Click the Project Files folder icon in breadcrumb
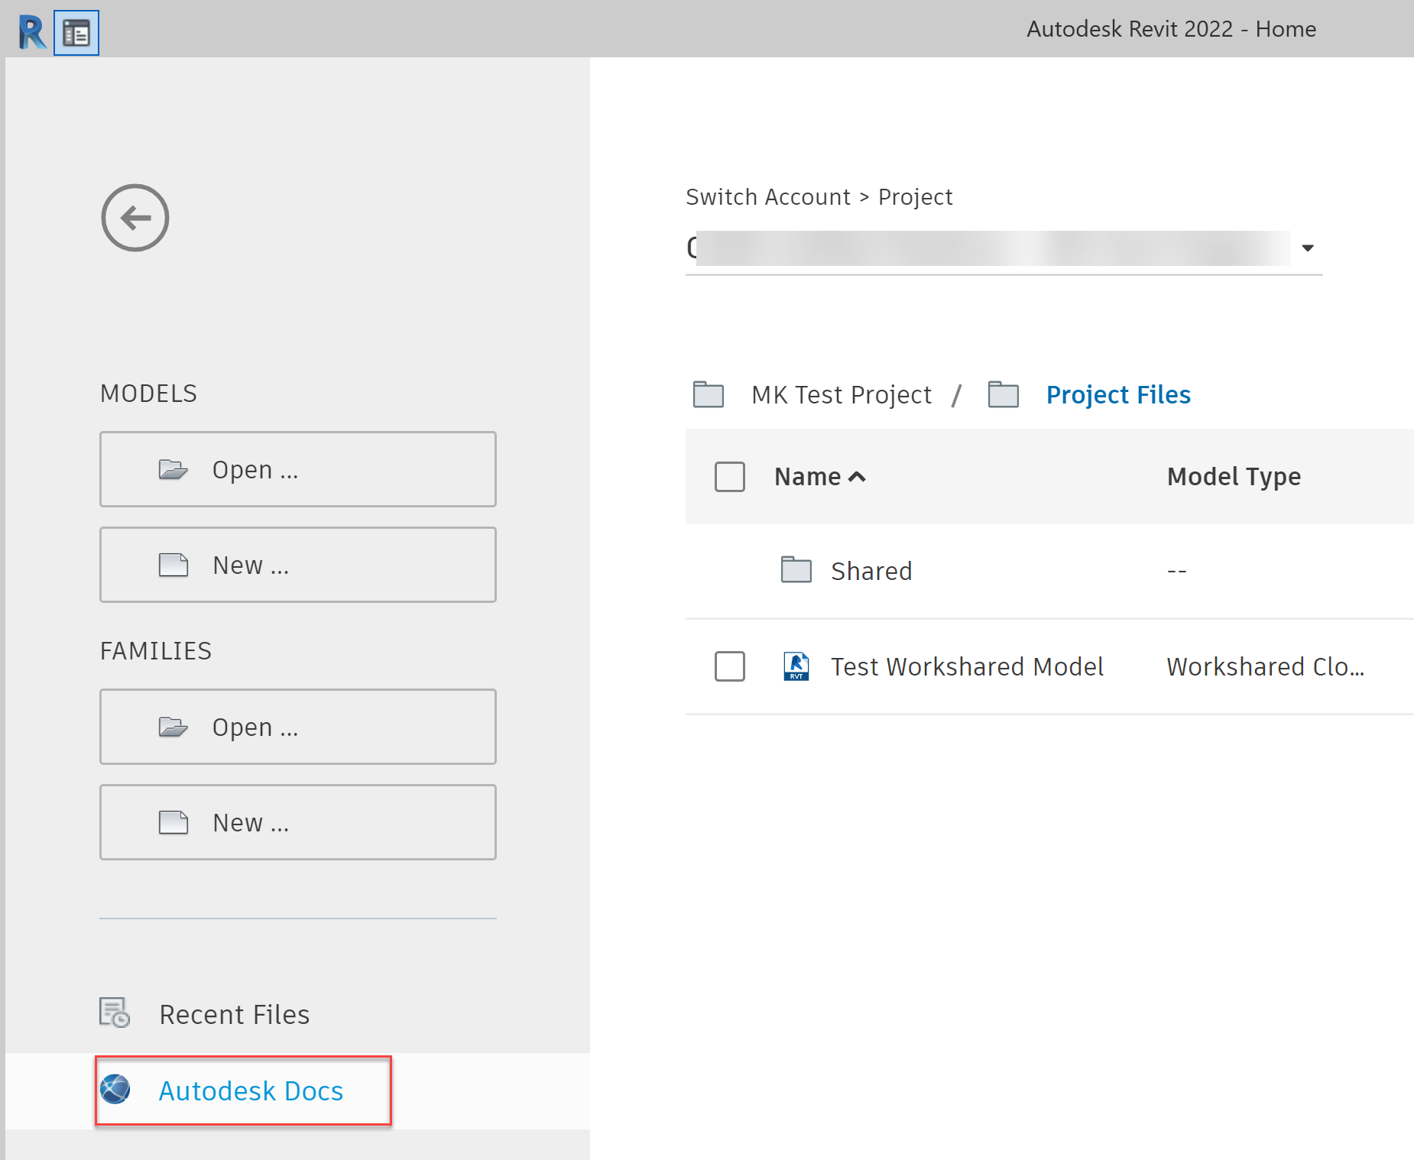The image size is (1414, 1160). 1003,394
